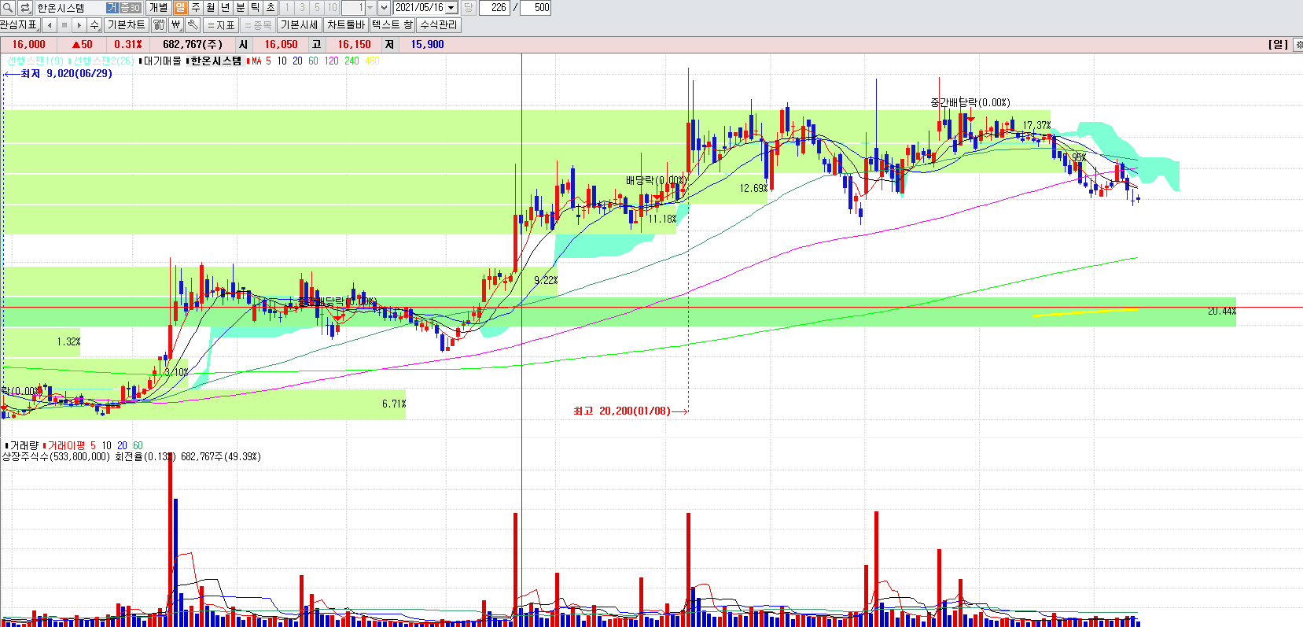Click the blue MA 20 legend value

[x=297, y=61]
